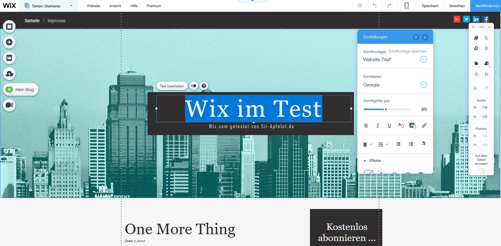This screenshot has width=501, height=246.
Task: Toggle underline formatting
Action: [x=389, y=126]
